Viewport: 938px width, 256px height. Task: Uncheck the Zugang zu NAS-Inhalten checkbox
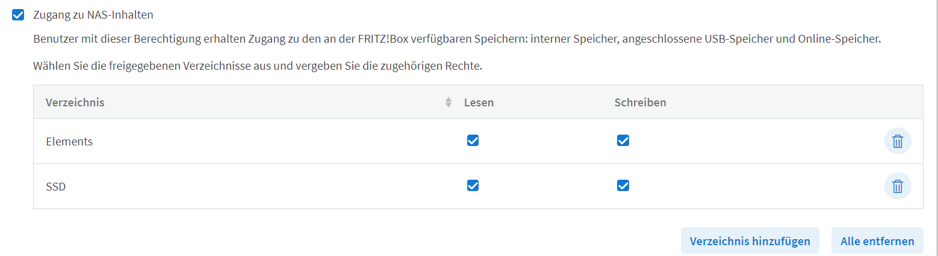coord(18,15)
